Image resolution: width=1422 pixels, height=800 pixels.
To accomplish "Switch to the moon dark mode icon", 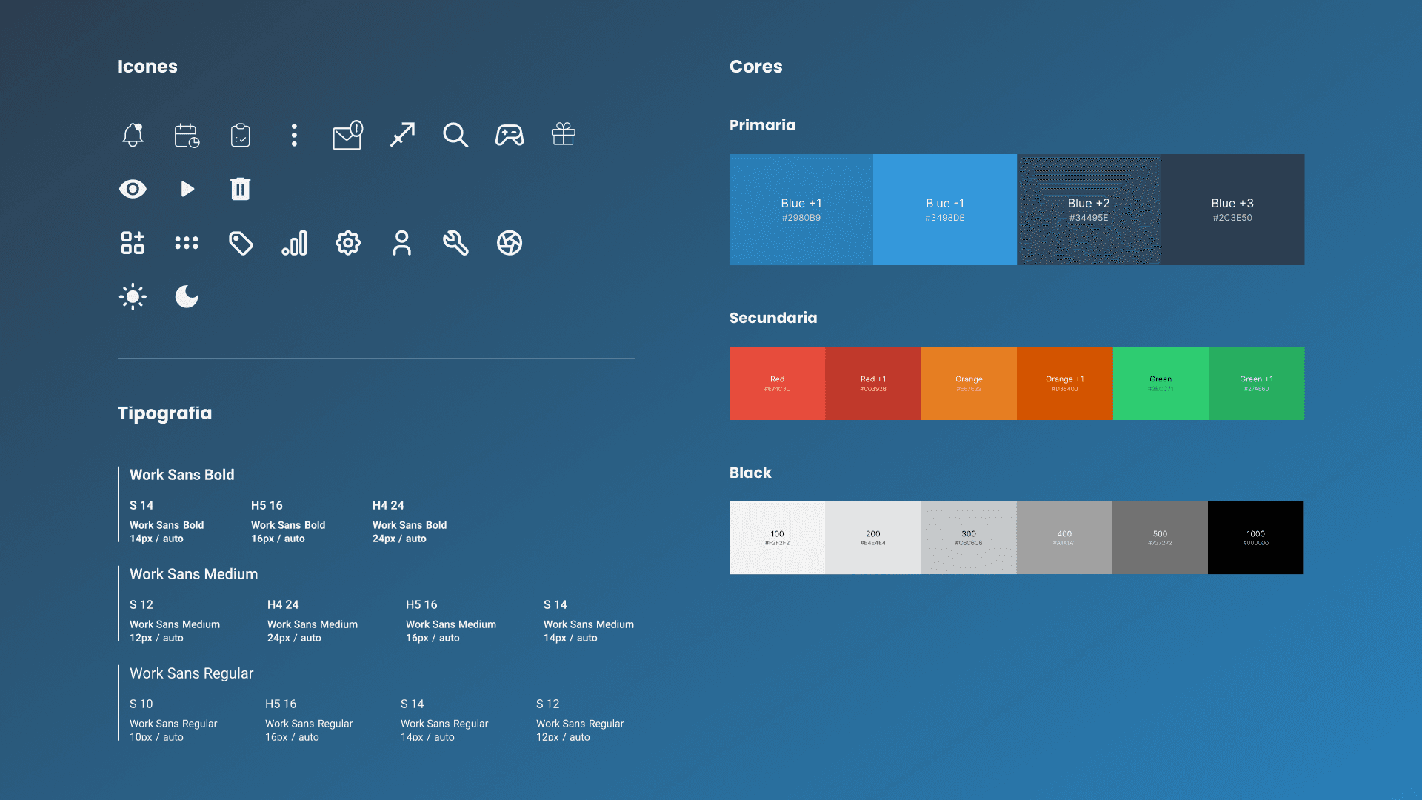I will pos(187,297).
